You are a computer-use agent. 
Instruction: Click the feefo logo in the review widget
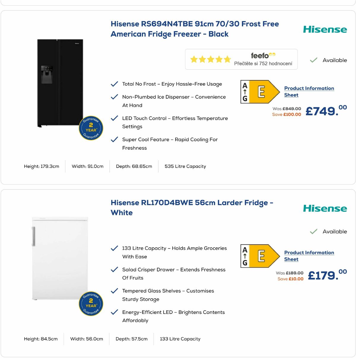pos(262,55)
